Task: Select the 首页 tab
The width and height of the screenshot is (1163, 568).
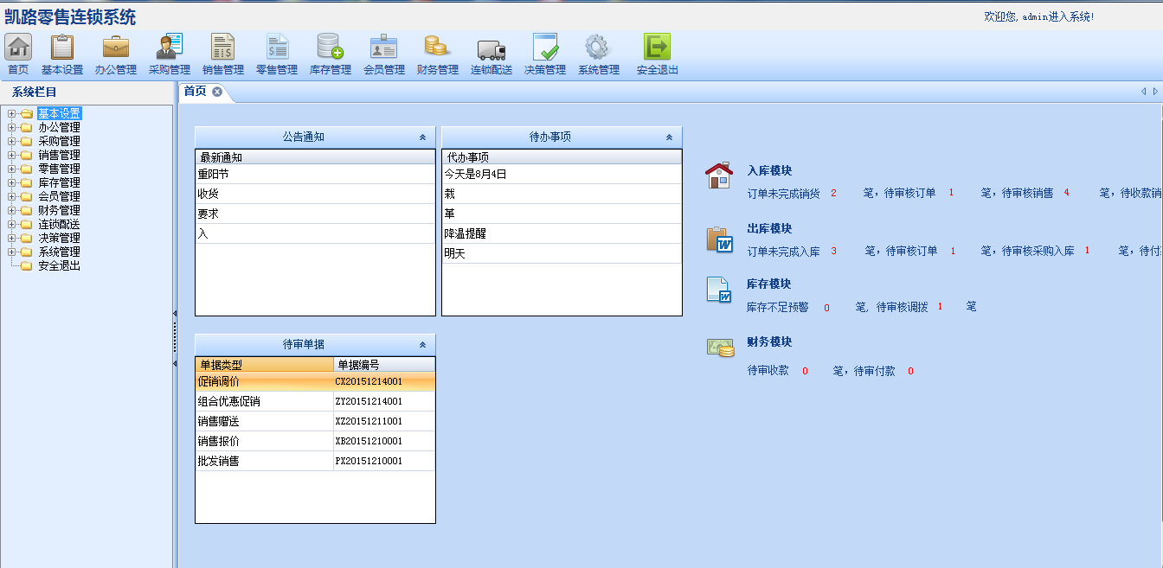Action: [196, 92]
